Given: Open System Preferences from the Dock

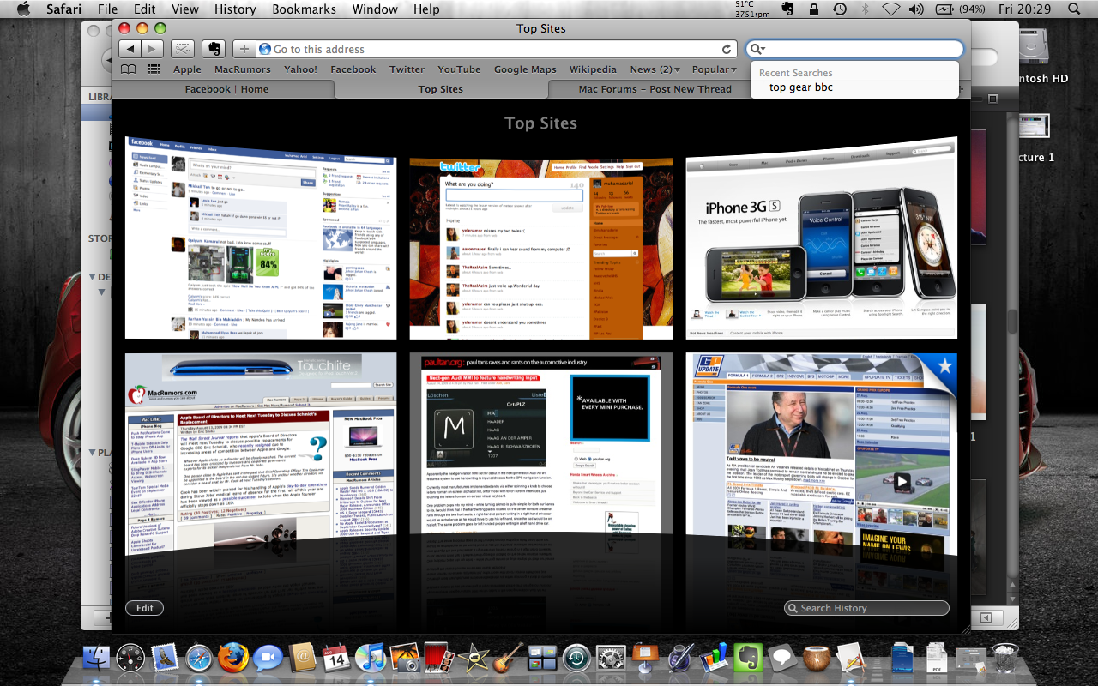Looking at the screenshot, I should point(611,659).
